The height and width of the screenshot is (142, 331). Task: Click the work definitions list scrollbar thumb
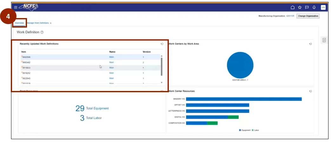tap(162, 67)
